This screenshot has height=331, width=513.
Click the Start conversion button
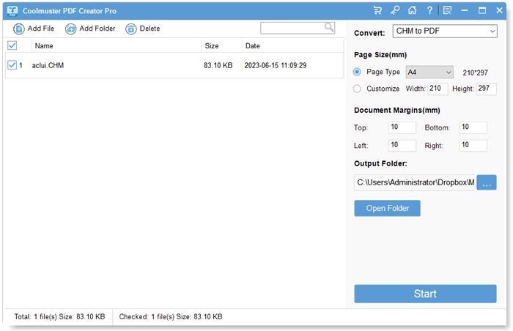click(425, 294)
